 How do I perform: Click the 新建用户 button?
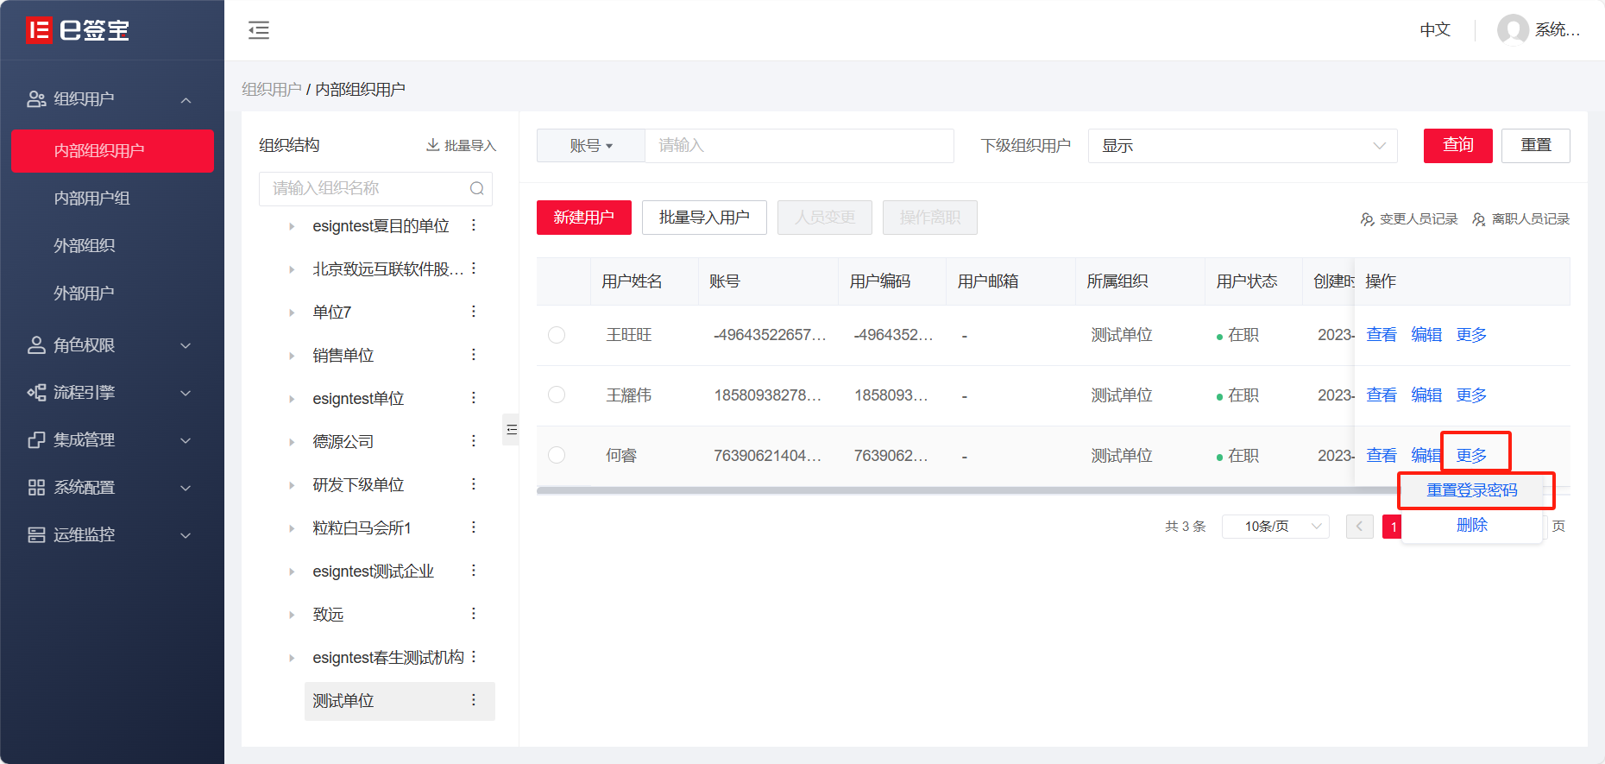tap(583, 218)
